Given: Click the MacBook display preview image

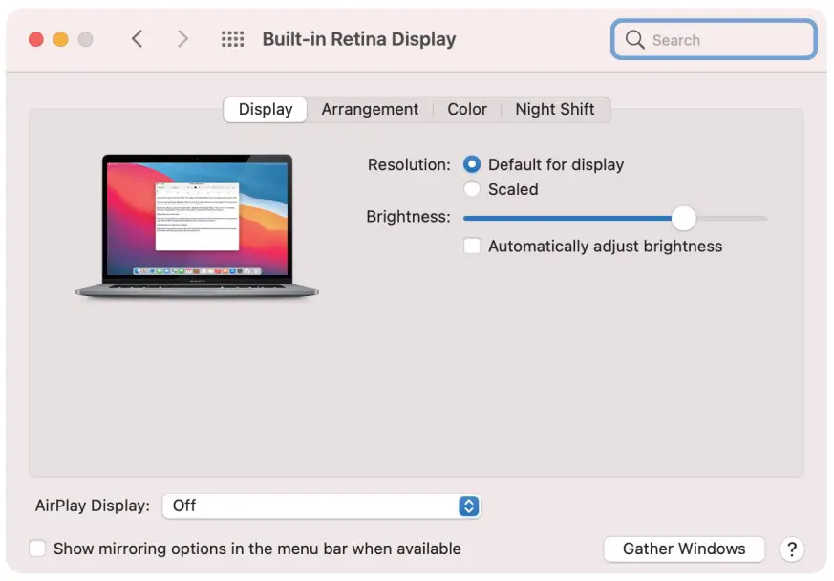Looking at the screenshot, I should [197, 226].
